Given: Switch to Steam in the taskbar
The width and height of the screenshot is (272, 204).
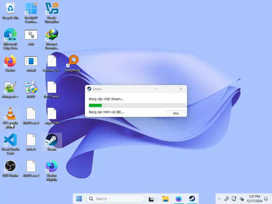Looking at the screenshot, I should coord(192,199).
